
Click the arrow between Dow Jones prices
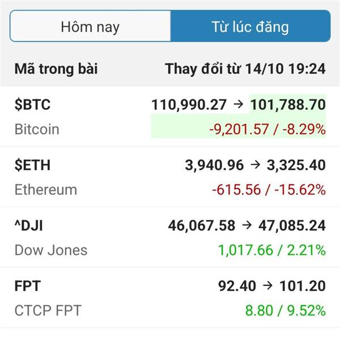coord(247,226)
